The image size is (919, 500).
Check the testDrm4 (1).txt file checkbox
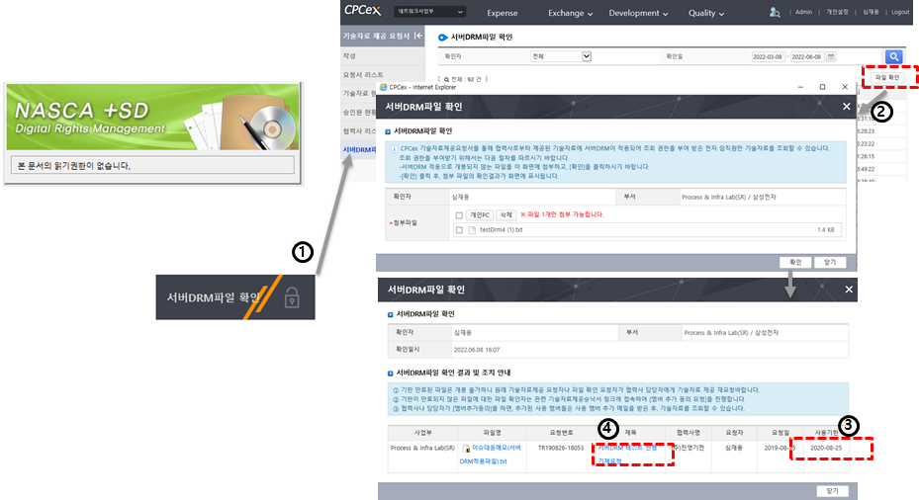(459, 230)
